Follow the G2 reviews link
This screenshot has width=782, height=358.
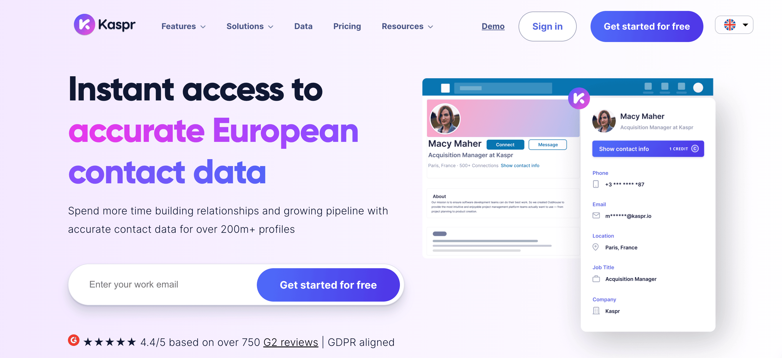(x=291, y=342)
